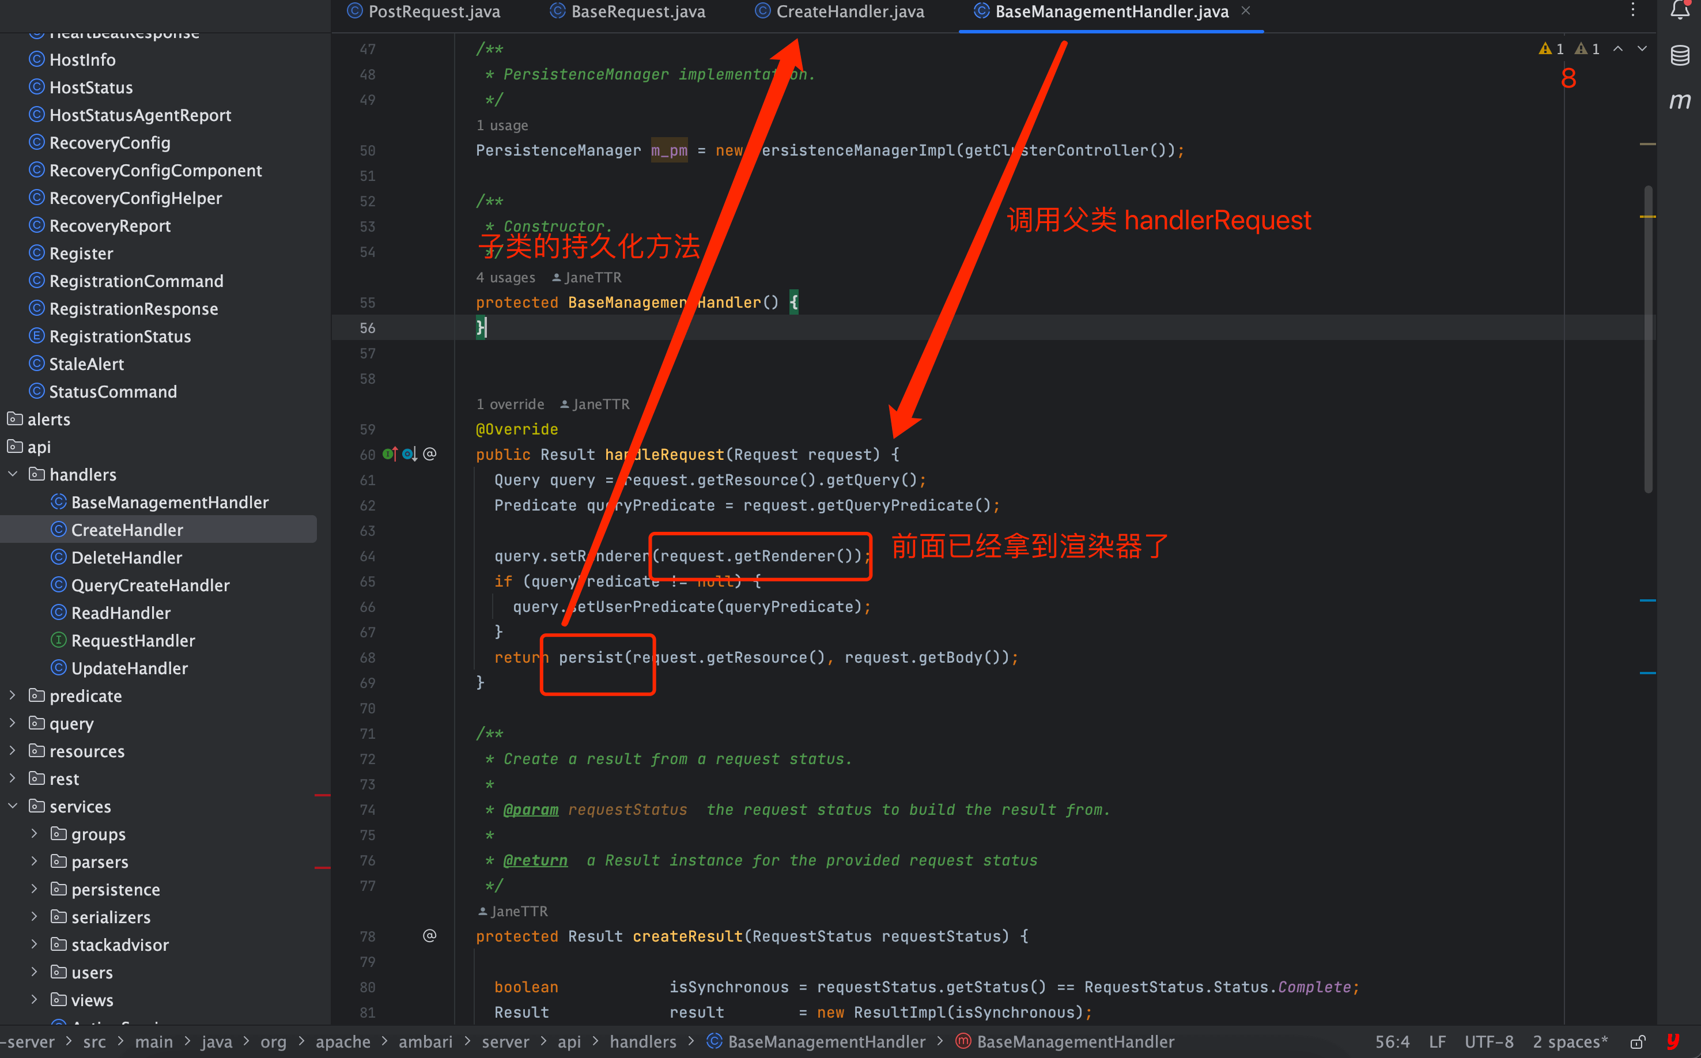Open the Notifications bell icon
Screen dimensions: 1701x1058
pos(1679,10)
